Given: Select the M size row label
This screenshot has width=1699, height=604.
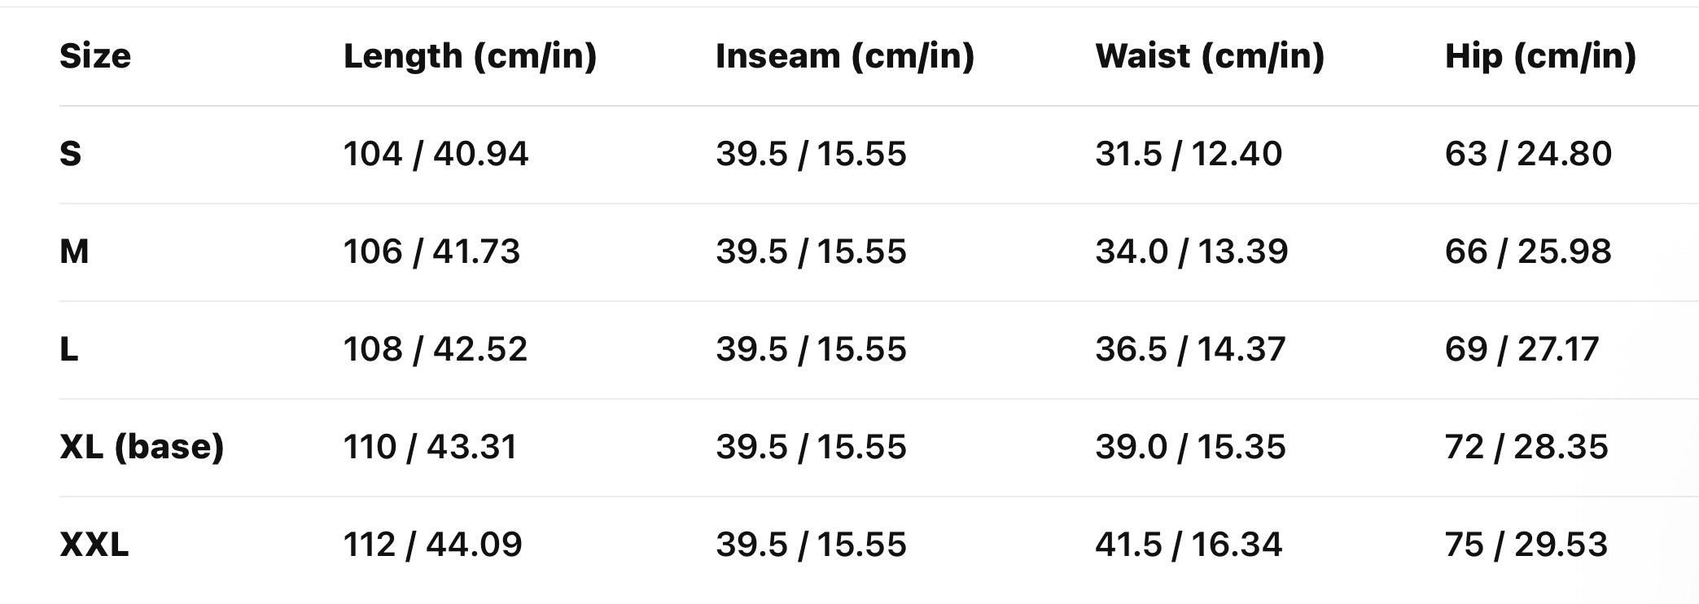Looking at the screenshot, I should point(74,252).
